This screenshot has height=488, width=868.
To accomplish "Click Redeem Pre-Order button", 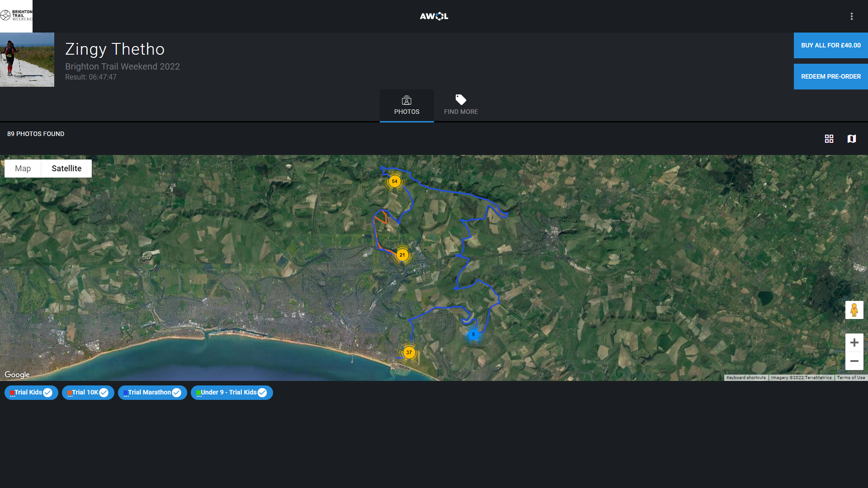I will click(830, 76).
